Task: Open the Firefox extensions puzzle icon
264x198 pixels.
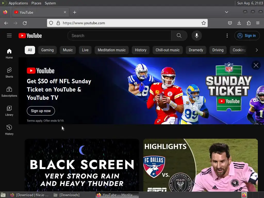Action: pyautogui.click(x=249, y=23)
